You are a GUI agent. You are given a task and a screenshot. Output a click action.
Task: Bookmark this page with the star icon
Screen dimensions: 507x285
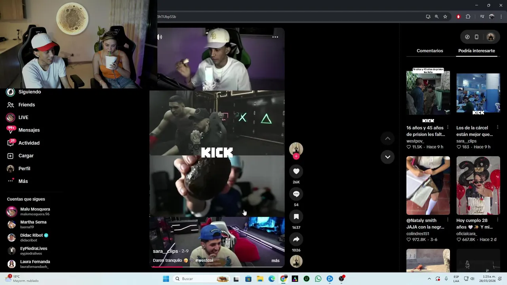(445, 17)
